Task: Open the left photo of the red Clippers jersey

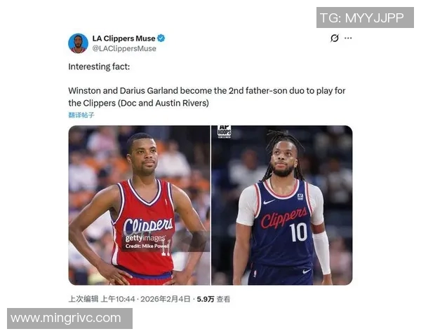Action: [x=139, y=205]
